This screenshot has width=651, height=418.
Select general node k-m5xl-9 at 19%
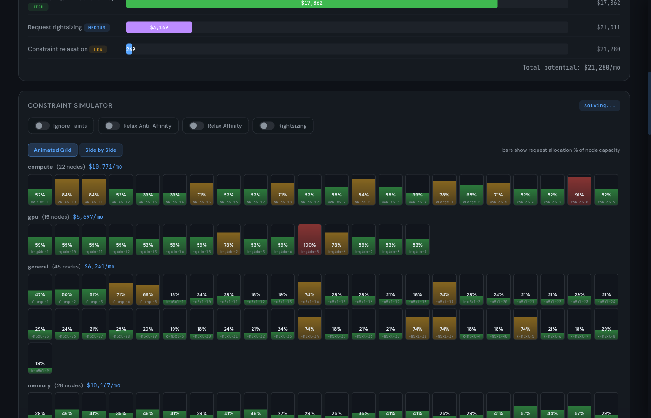(40, 358)
